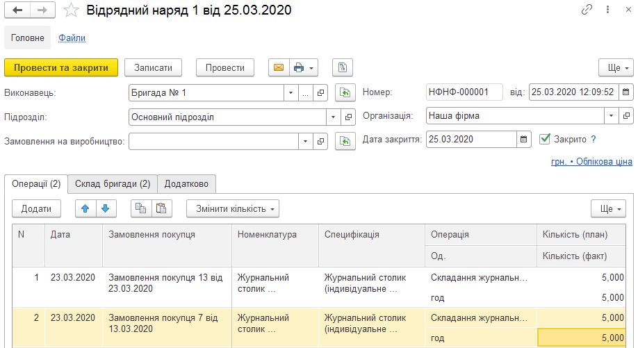This screenshot has height=348, width=638.
Task: Click Провести та закрити button
Action: (61, 67)
